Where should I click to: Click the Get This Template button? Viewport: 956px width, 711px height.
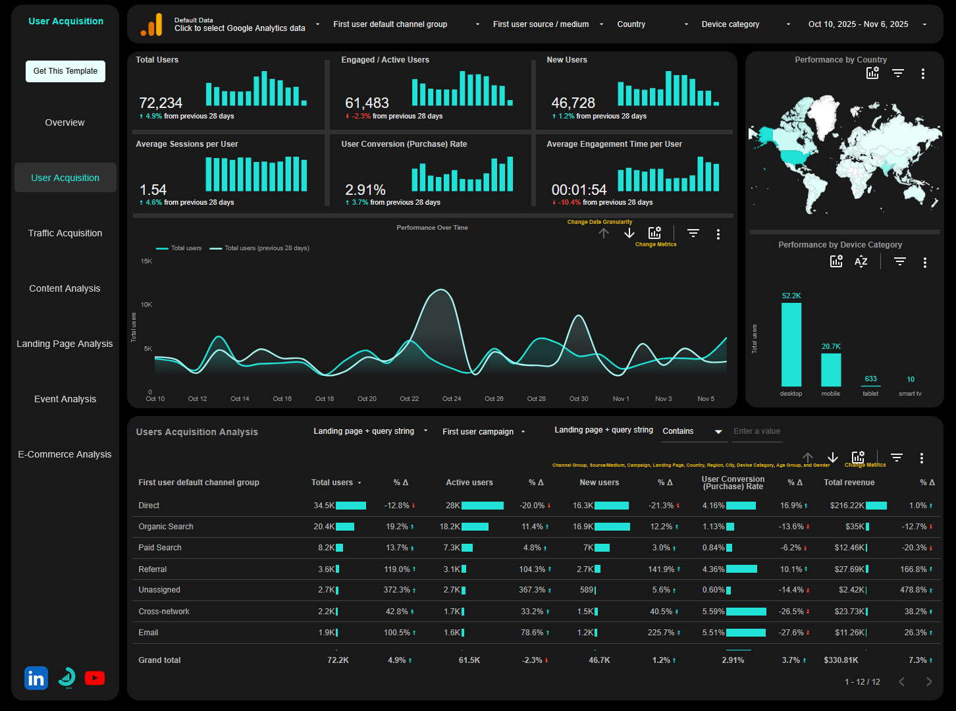click(x=65, y=71)
